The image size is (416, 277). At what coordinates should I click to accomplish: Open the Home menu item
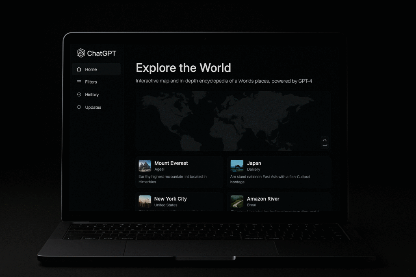click(91, 69)
